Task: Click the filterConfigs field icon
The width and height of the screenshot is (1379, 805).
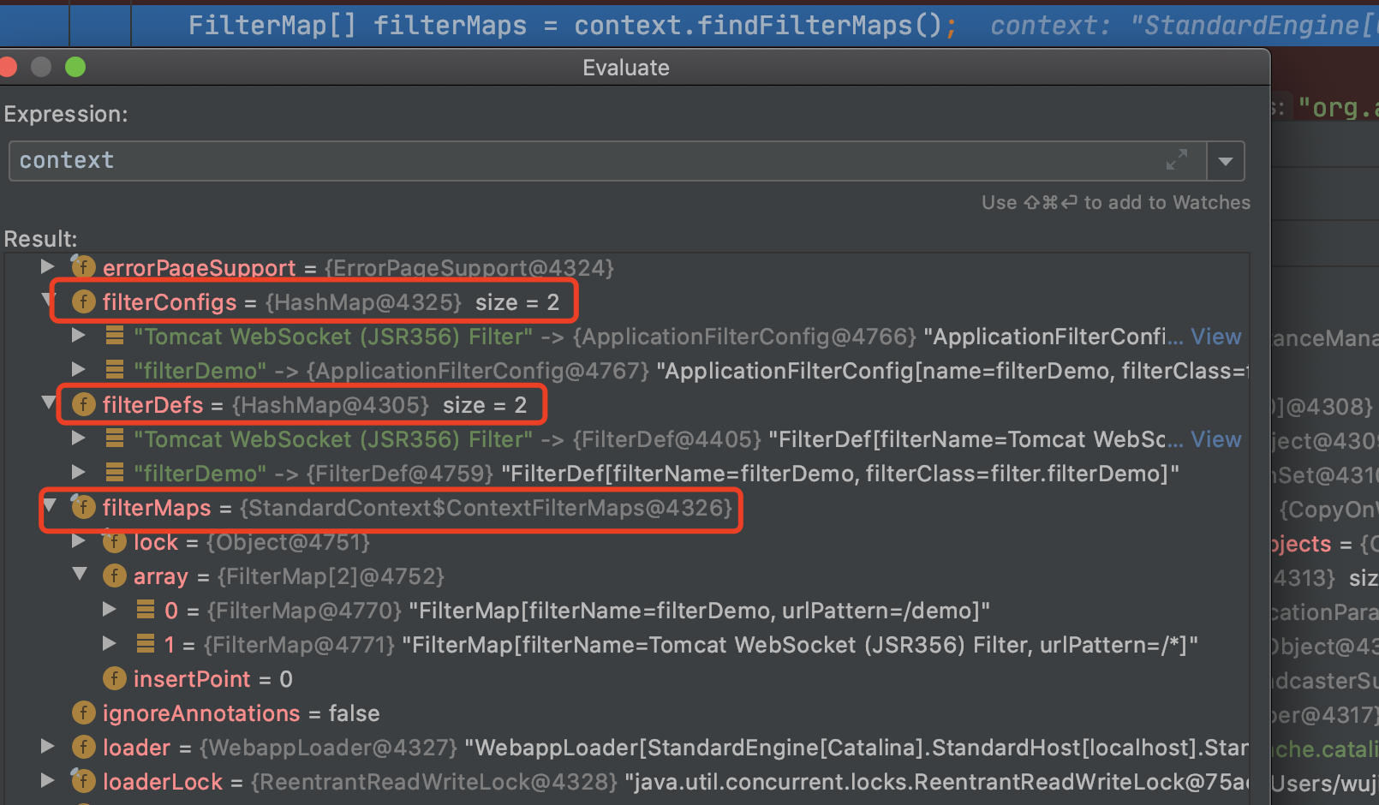Action: 83,301
